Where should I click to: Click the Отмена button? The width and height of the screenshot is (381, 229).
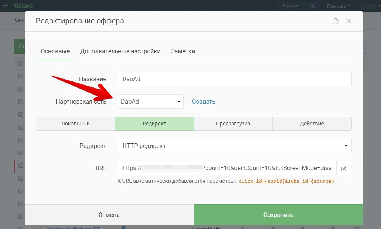[109, 215]
